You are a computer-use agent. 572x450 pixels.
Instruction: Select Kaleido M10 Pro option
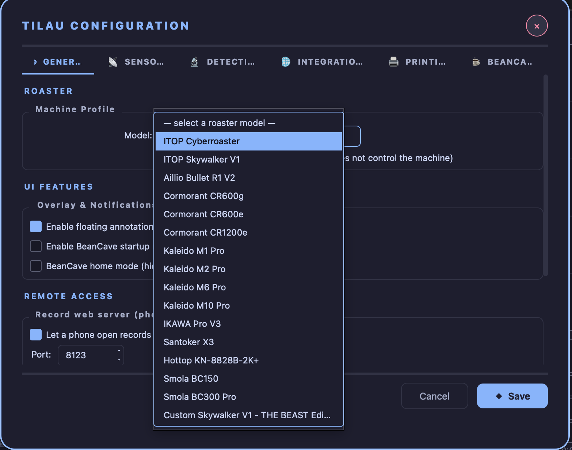click(x=249, y=306)
